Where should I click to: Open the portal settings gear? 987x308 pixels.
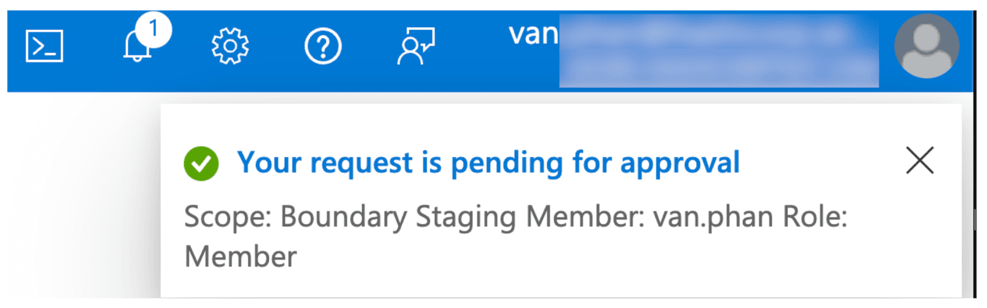(x=230, y=47)
